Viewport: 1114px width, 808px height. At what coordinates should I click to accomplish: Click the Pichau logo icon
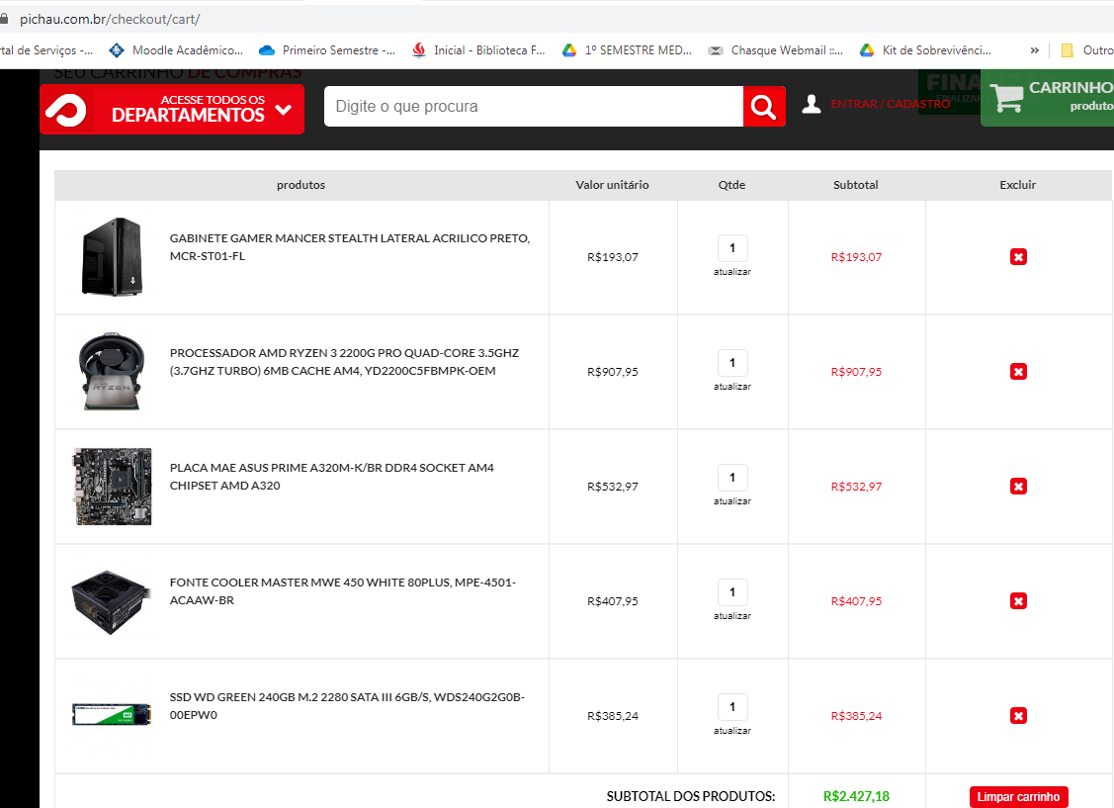(66, 110)
